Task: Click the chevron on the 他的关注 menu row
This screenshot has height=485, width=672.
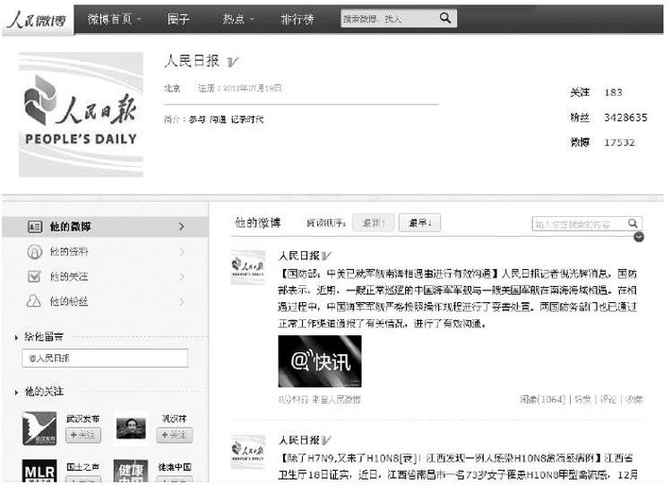Action: (182, 277)
